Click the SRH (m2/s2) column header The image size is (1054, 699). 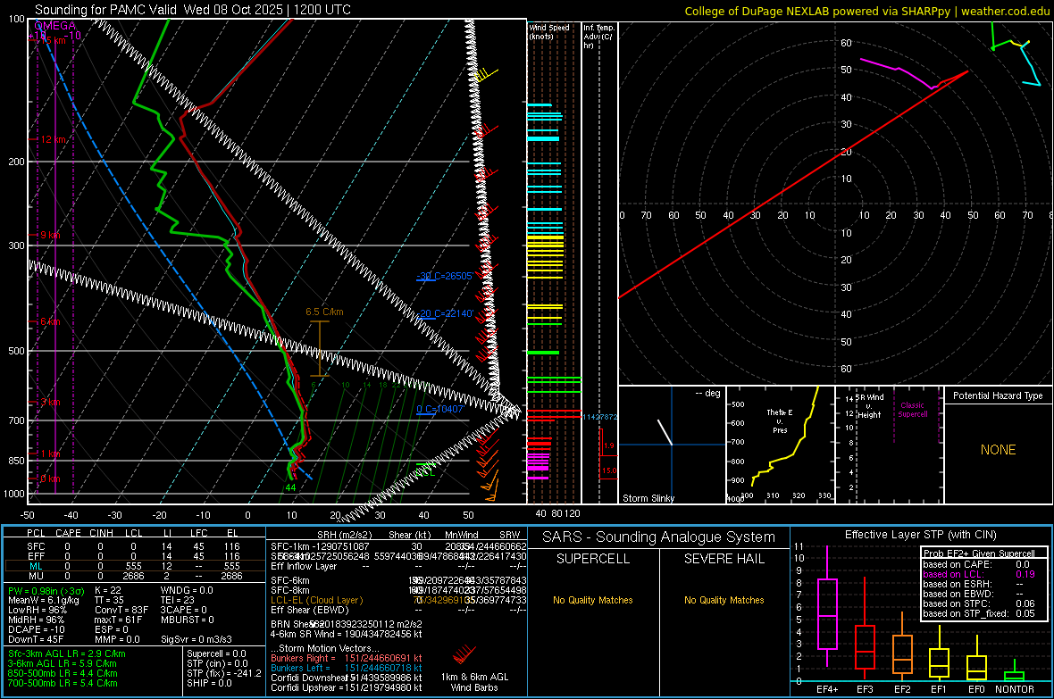(x=343, y=535)
